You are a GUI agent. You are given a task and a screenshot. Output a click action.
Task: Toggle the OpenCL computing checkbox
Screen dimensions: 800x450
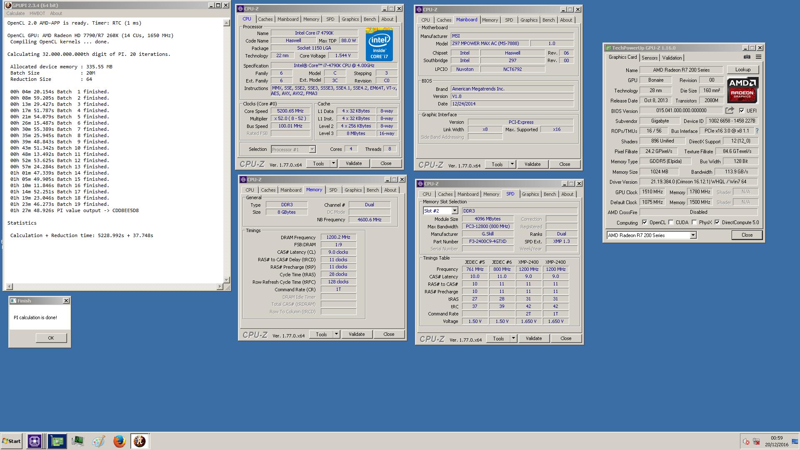tap(645, 222)
